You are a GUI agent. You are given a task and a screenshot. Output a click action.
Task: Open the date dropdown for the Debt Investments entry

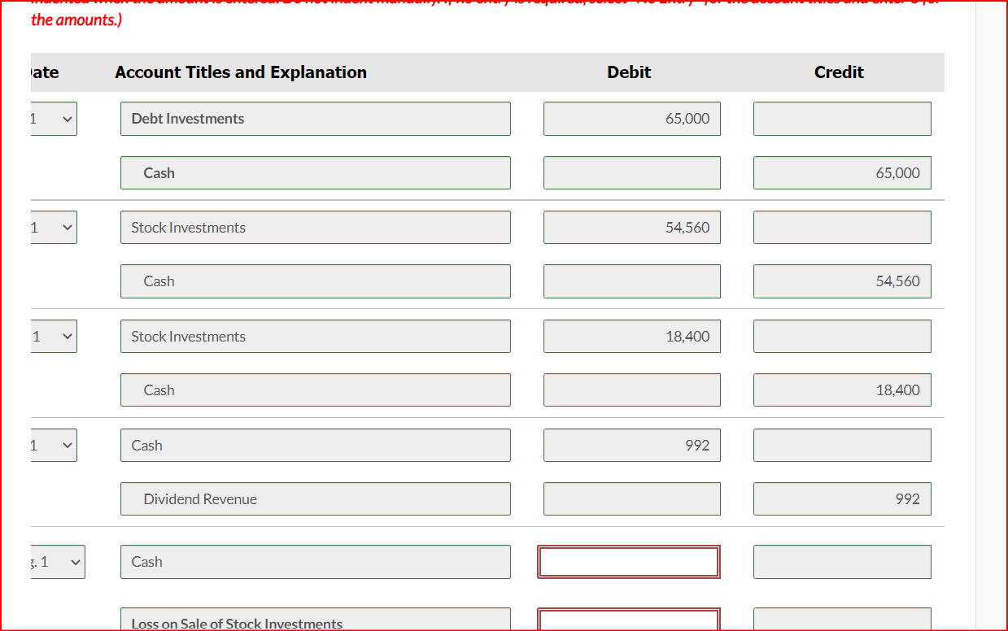[x=51, y=118]
